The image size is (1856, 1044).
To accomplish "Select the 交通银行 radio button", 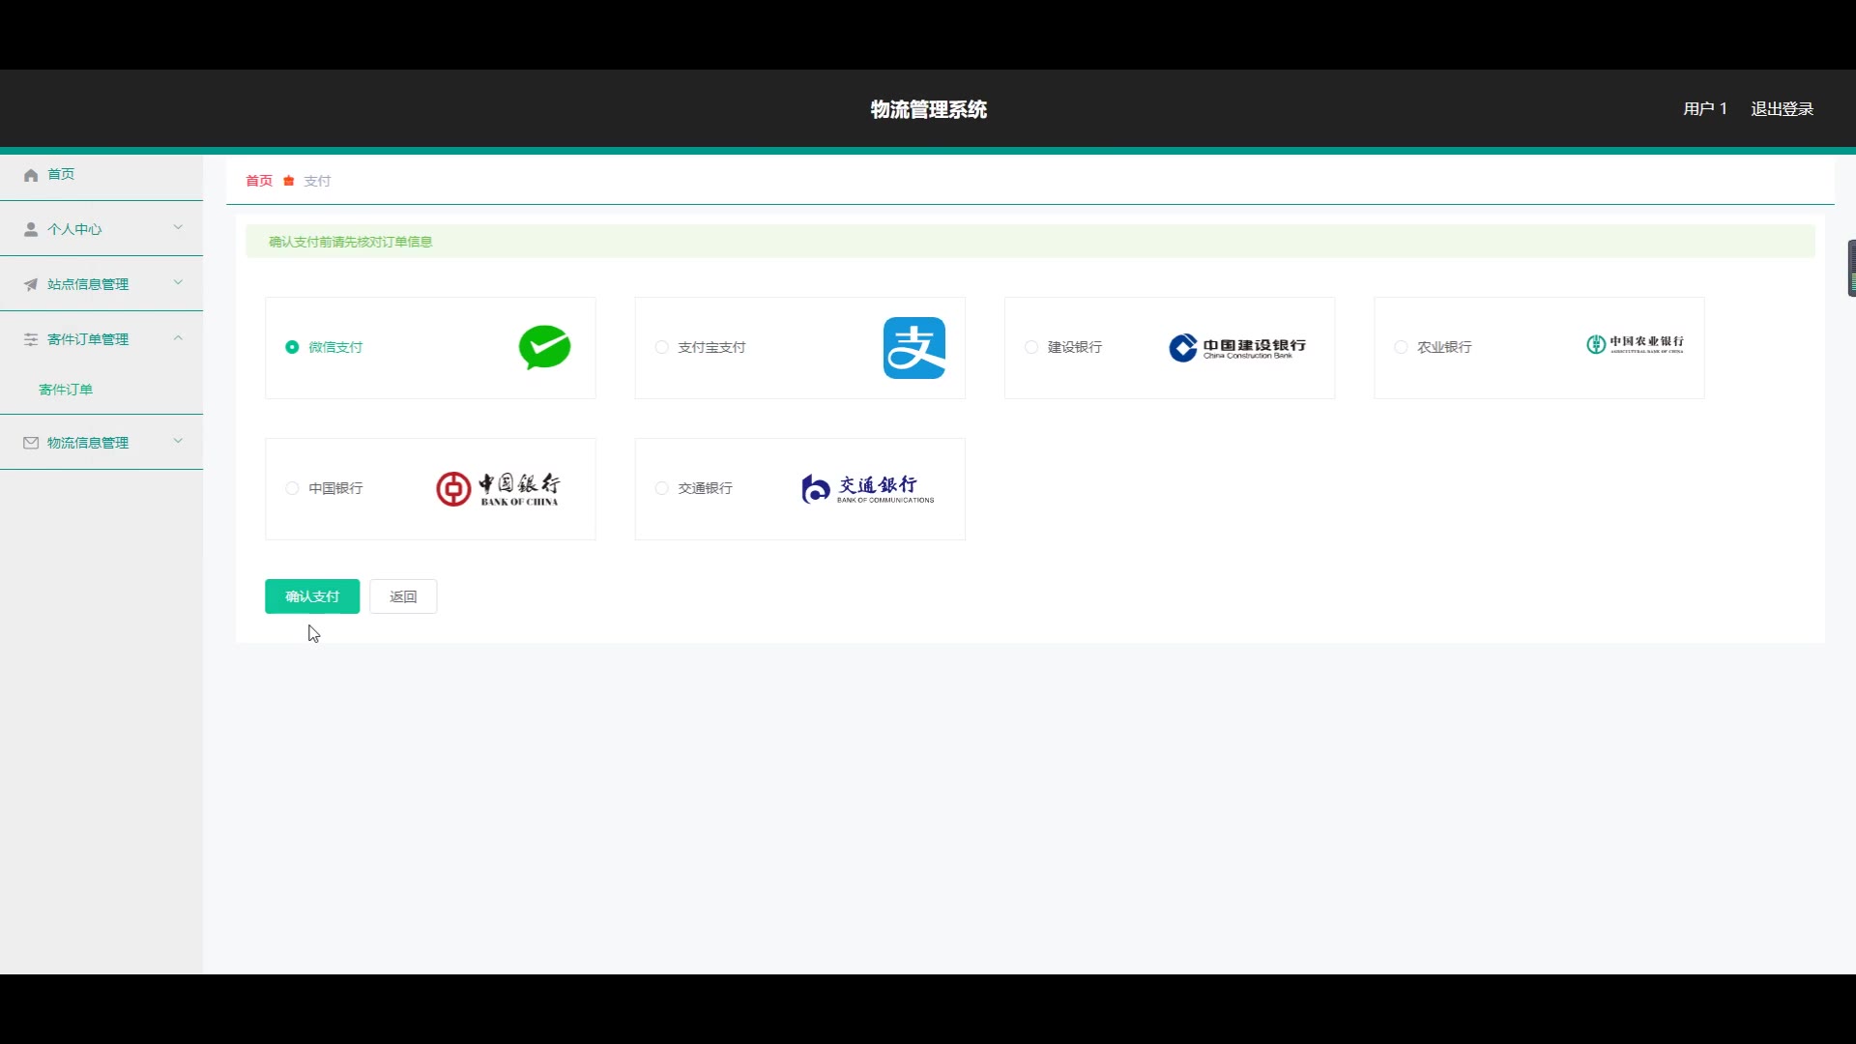I will (x=661, y=488).
